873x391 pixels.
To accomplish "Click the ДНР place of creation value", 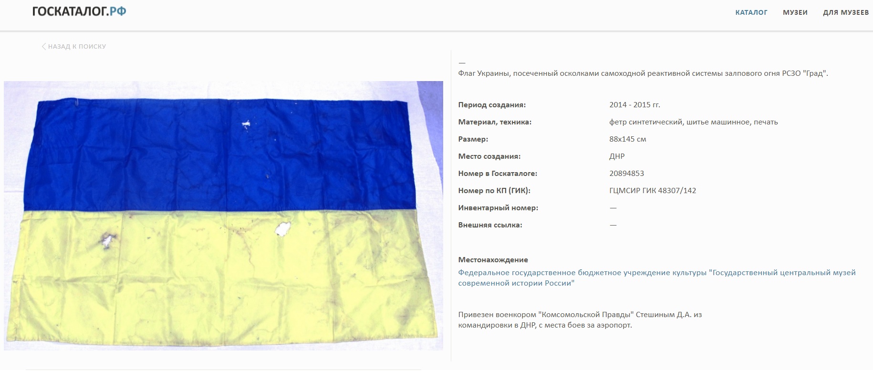I will [617, 156].
